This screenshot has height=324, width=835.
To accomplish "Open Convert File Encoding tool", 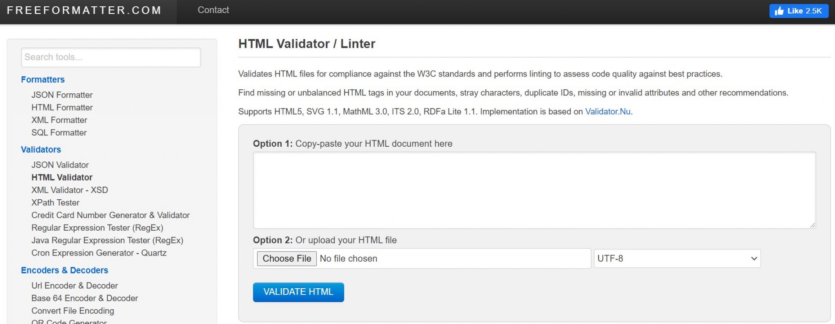I will 73,311.
